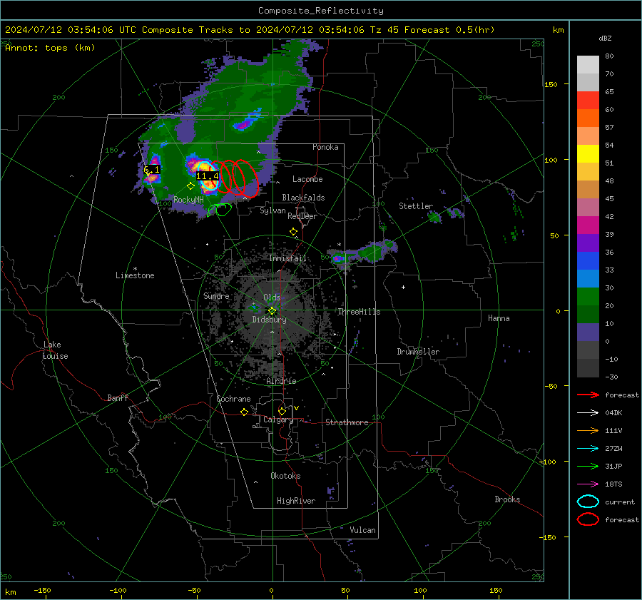
Task: Click the Ponoka city label
Action: 325,147
